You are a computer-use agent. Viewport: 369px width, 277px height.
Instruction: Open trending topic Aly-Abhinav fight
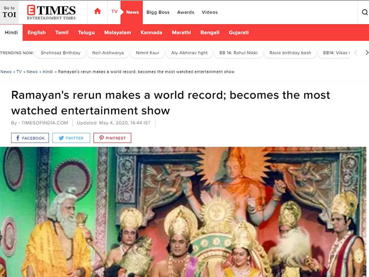tap(189, 53)
